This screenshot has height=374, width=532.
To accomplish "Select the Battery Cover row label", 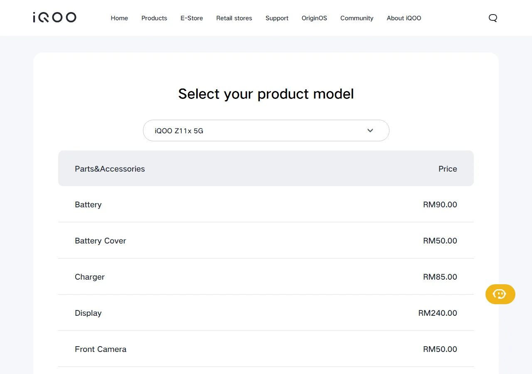I will (x=100, y=241).
